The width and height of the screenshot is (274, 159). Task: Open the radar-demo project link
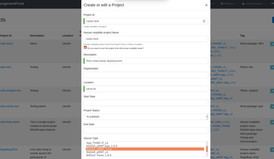6,44
